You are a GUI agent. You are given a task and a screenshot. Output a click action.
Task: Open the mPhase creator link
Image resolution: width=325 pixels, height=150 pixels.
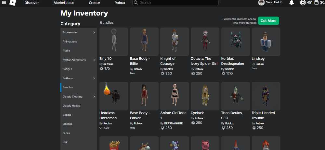click(109, 64)
